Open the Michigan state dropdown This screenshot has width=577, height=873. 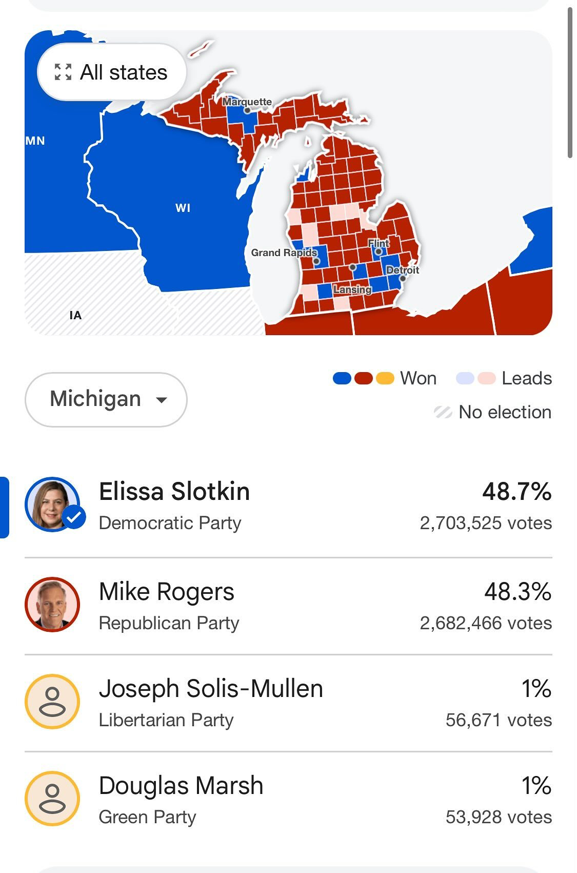pyautogui.click(x=106, y=399)
